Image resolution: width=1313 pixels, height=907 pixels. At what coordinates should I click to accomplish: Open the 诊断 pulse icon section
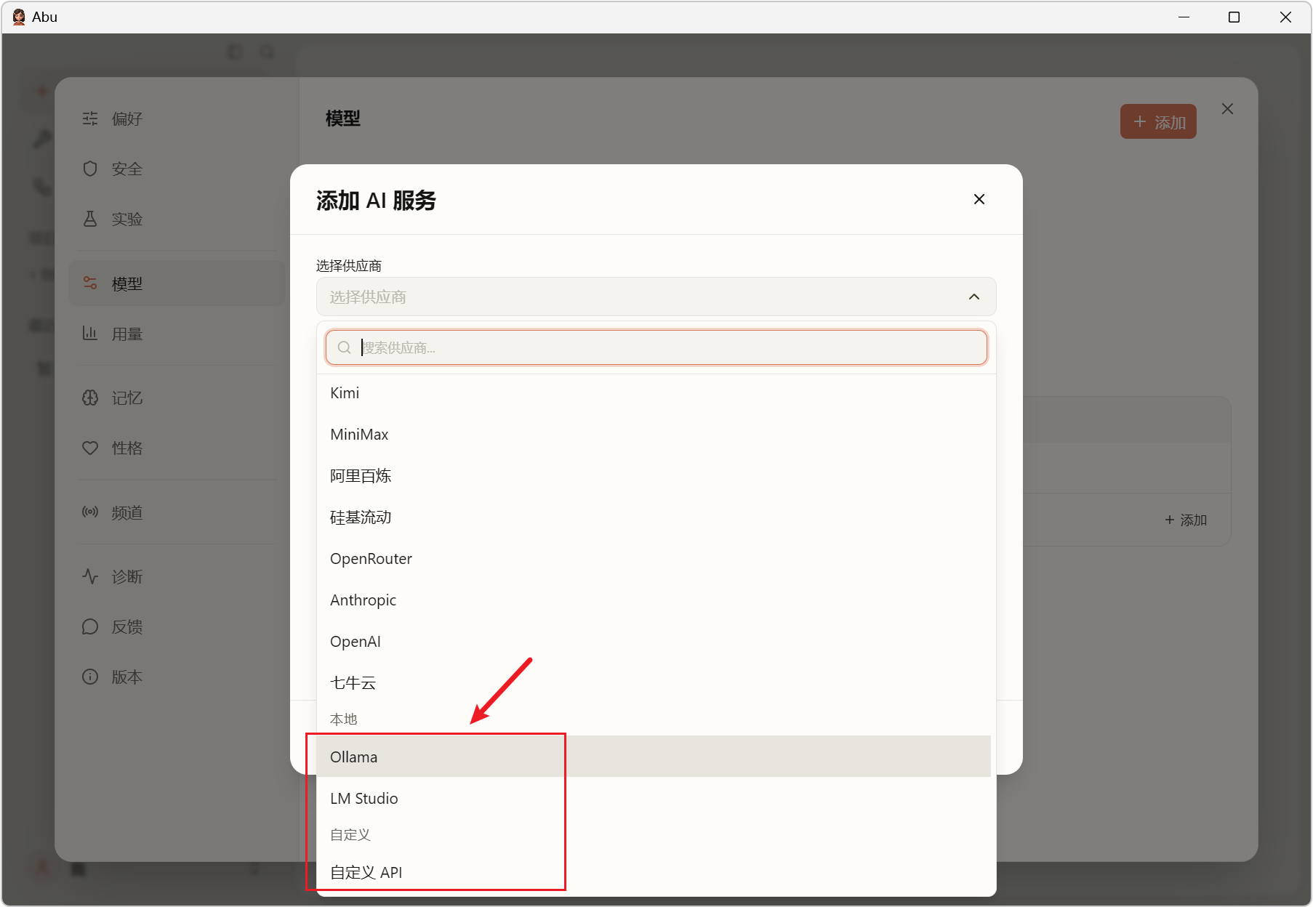pos(90,576)
